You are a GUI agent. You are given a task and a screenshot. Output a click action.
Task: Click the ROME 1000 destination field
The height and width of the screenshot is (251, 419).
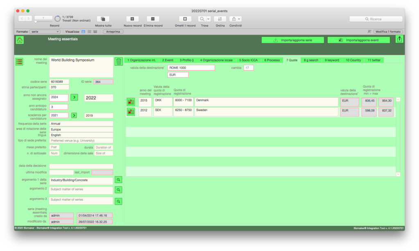tap(191, 68)
